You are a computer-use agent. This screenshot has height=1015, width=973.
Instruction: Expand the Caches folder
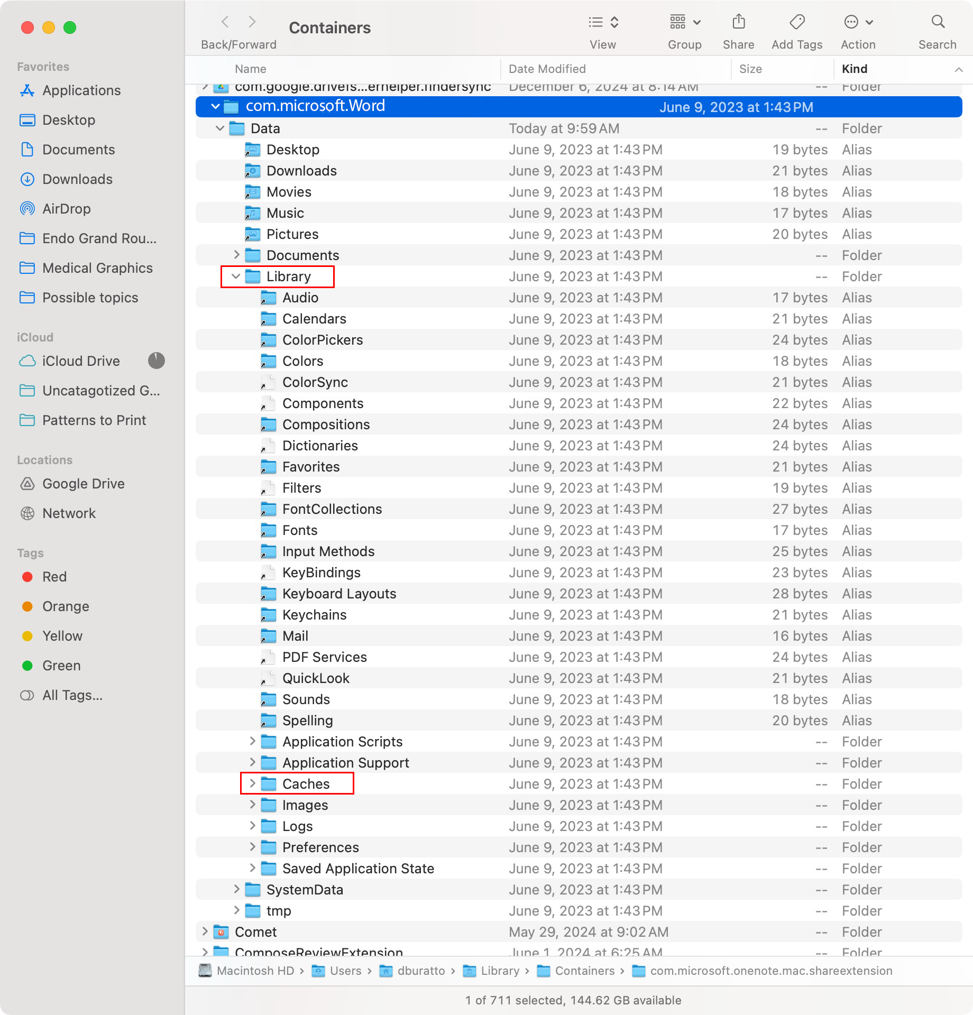(x=252, y=783)
